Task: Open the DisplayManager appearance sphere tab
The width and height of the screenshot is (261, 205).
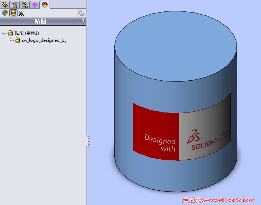Action: click(x=45, y=5)
